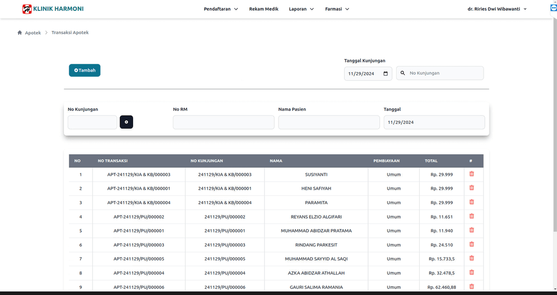Click total Rp. 62.460,88

pyautogui.click(x=441, y=287)
